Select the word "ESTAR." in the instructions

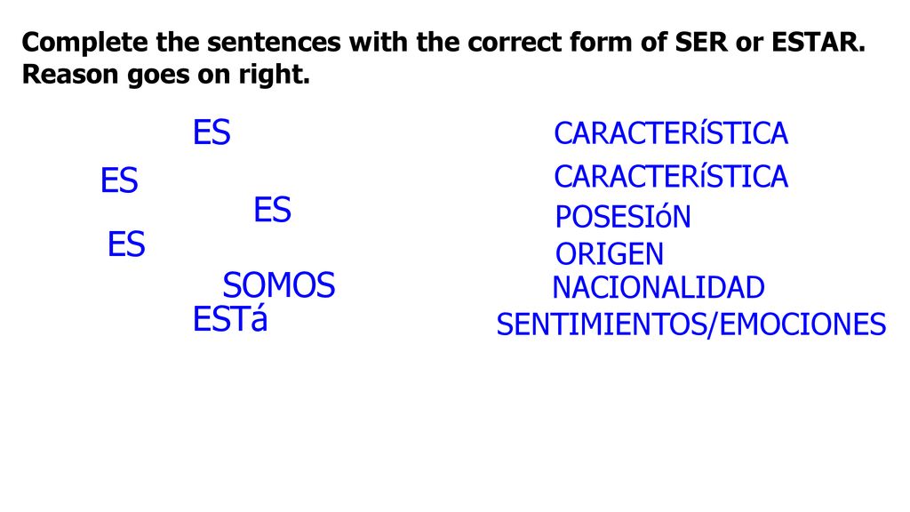818,42
